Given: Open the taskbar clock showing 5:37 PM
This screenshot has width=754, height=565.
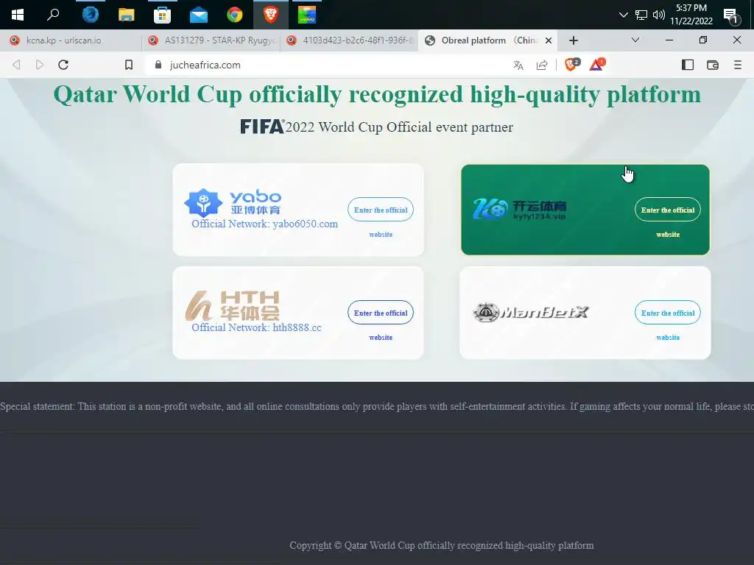Looking at the screenshot, I should 691,15.
